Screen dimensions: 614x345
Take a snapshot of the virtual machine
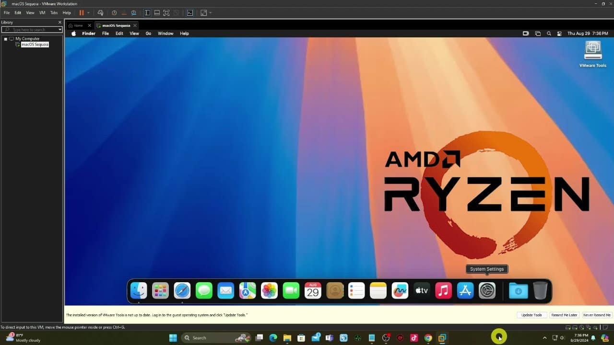tap(114, 13)
